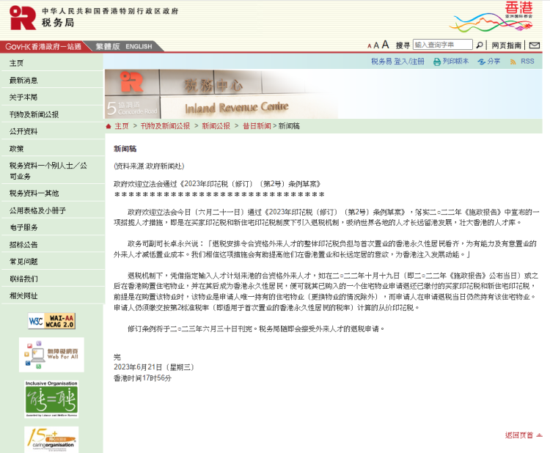
Task: Open GovHK 香港政府一站通 link
Action: (43, 46)
